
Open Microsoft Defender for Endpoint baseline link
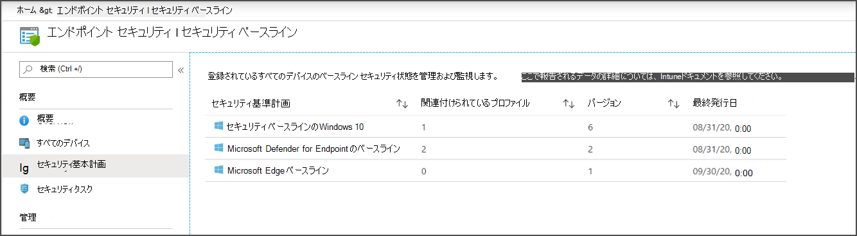[x=314, y=149]
